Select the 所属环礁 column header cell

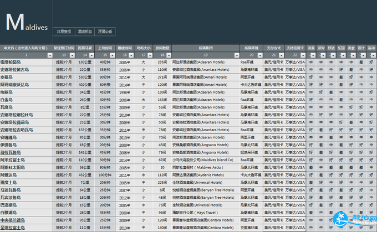pos(251,48)
